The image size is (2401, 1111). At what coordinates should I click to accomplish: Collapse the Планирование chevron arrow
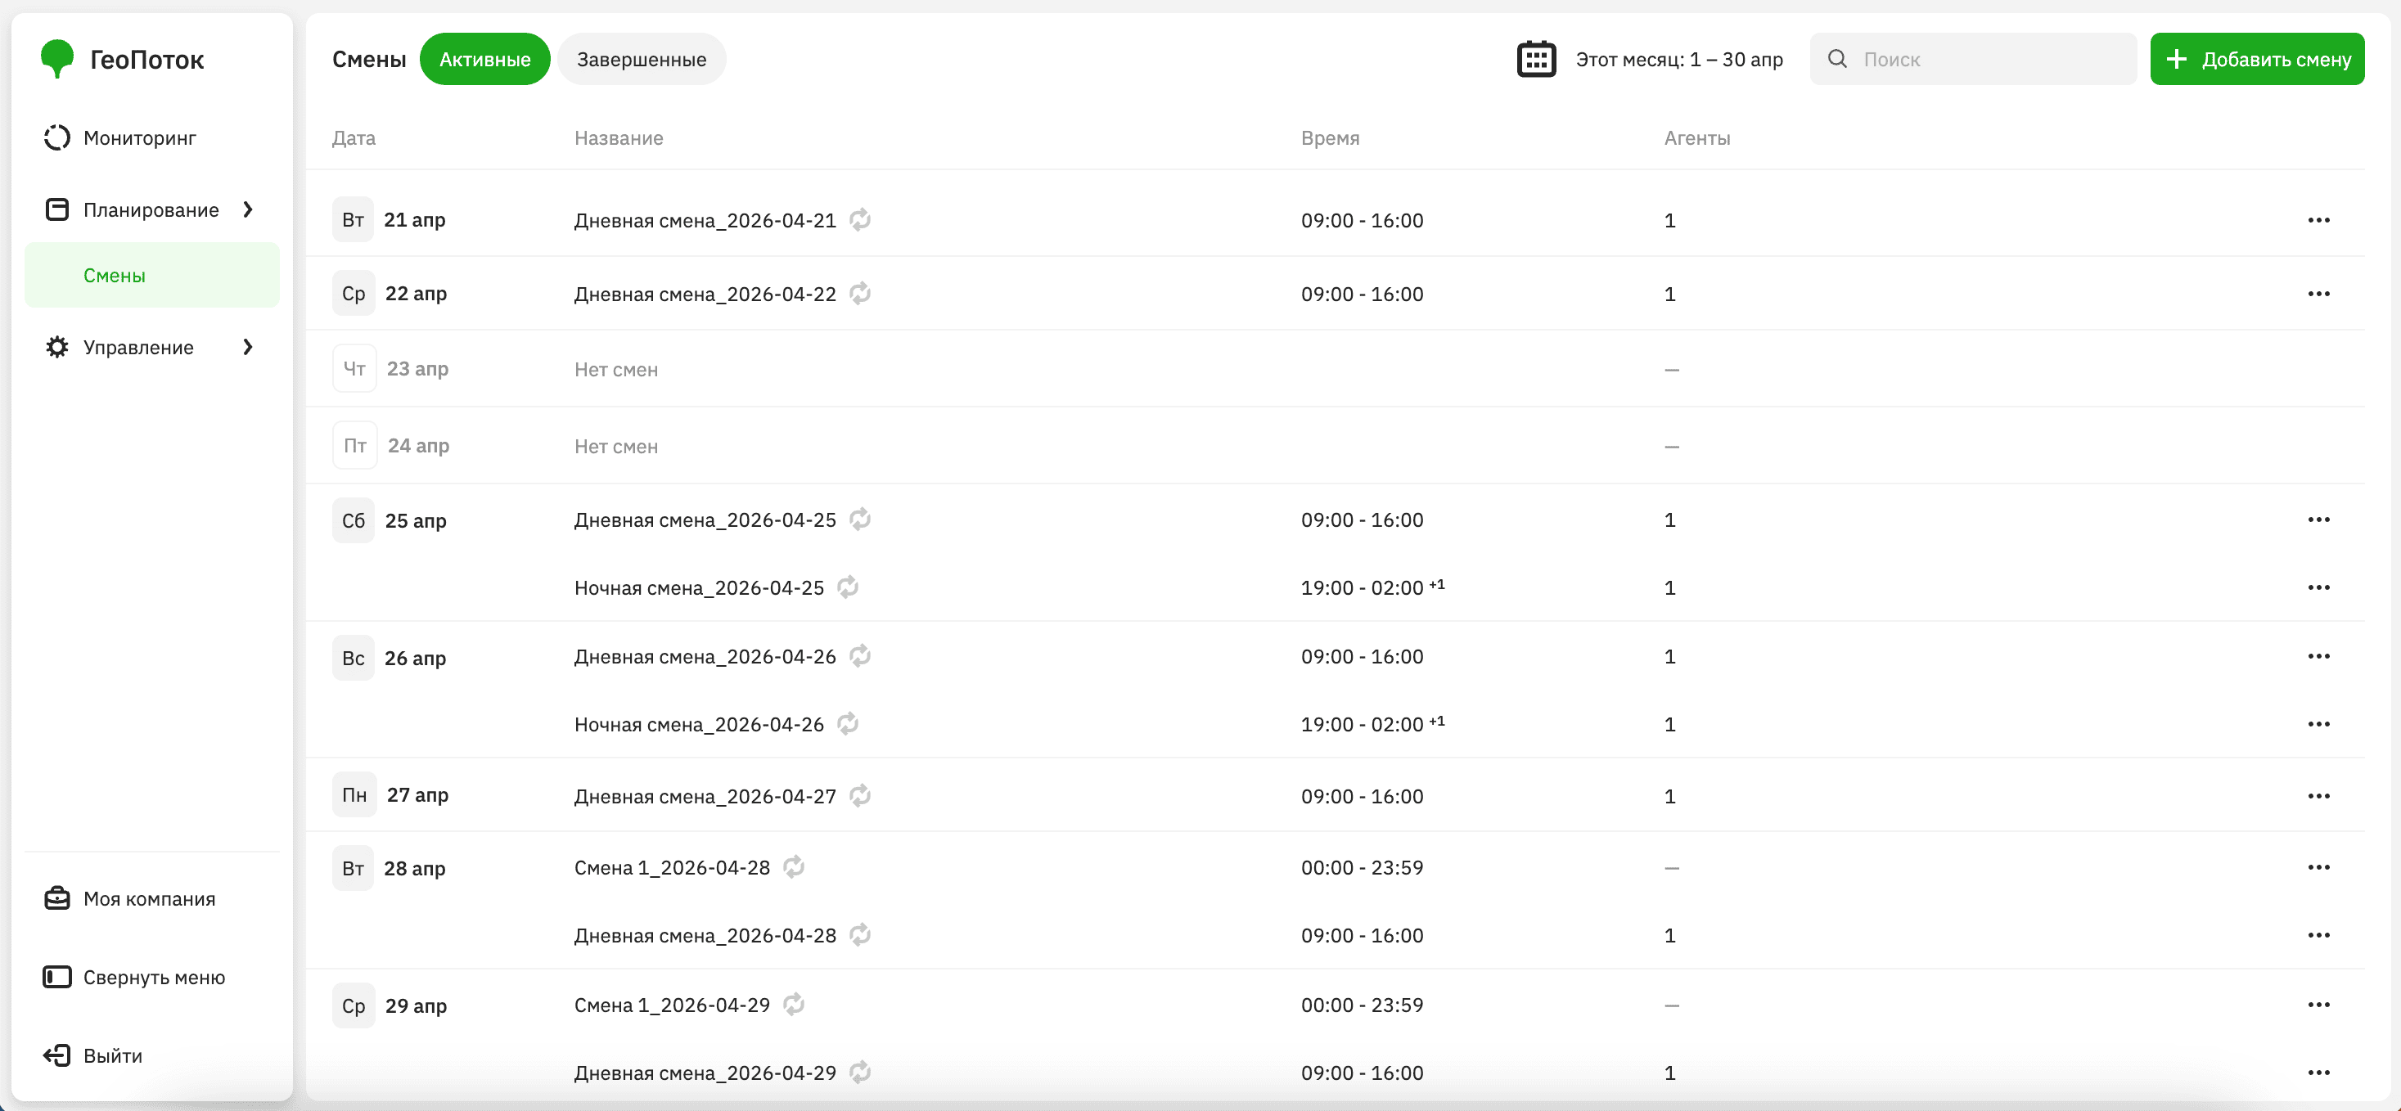point(248,209)
